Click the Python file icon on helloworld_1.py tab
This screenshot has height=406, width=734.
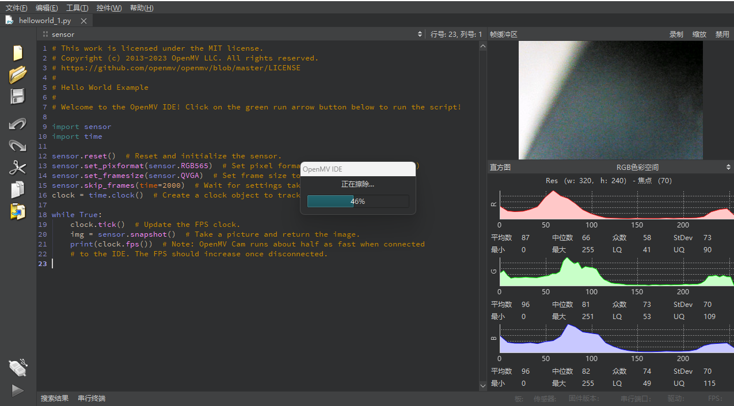coord(9,20)
